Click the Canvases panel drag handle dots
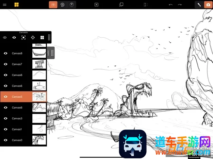The height and width of the screenshot is (159, 213). pyautogui.click(x=49, y=37)
